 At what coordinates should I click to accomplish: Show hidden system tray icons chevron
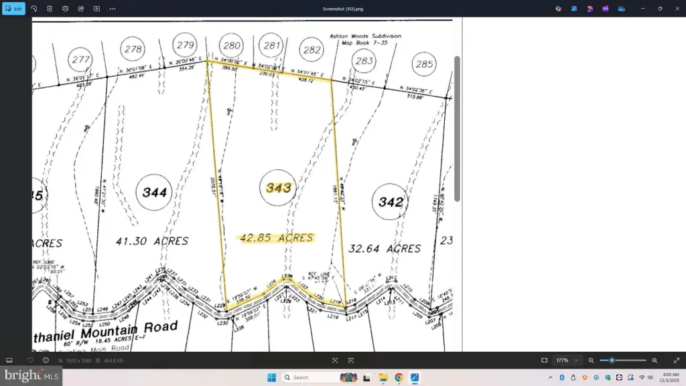(x=551, y=377)
